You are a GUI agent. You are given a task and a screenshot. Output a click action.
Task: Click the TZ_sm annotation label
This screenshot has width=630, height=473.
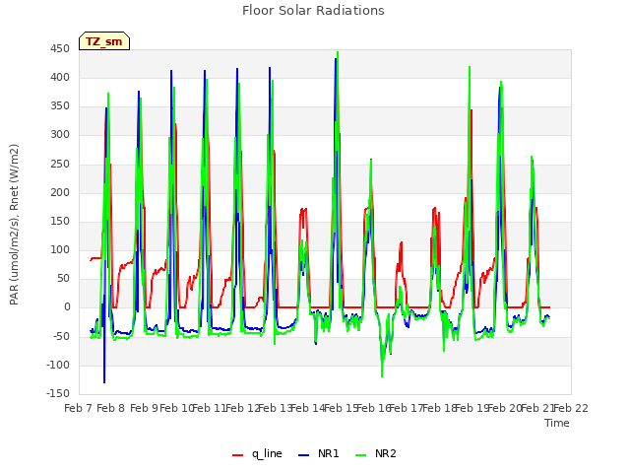[x=104, y=41]
